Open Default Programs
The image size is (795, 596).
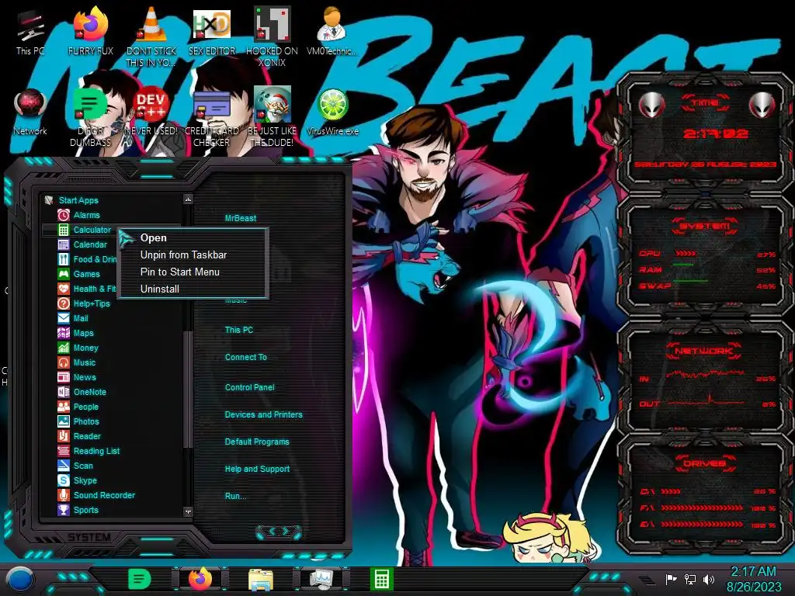pos(257,442)
